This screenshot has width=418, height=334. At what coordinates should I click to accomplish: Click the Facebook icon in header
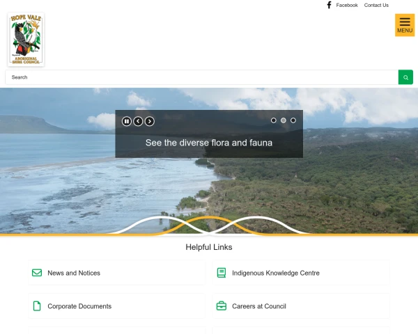pyautogui.click(x=329, y=5)
